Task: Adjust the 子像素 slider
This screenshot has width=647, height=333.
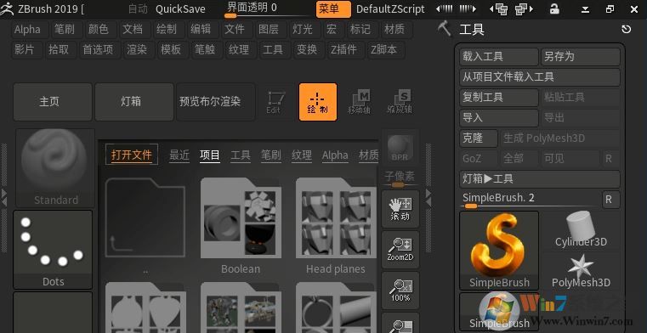Action: pyautogui.click(x=400, y=179)
